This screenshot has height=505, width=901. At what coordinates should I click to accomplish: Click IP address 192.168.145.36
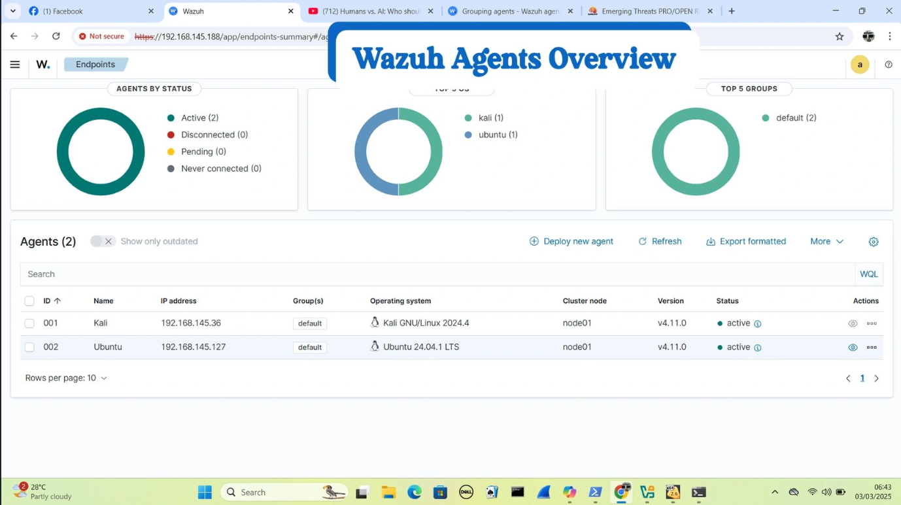tap(191, 323)
